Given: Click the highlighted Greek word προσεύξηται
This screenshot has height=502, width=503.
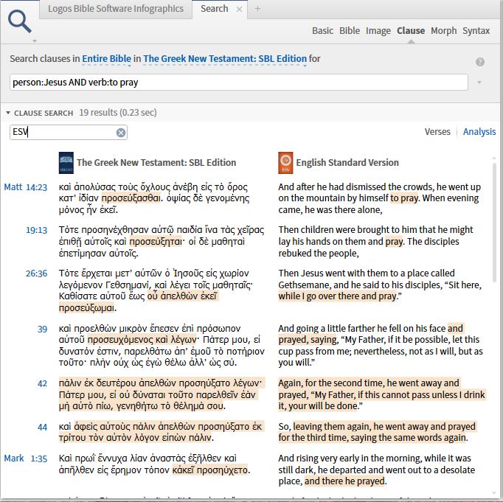Looking at the screenshot, I should click(x=156, y=241).
